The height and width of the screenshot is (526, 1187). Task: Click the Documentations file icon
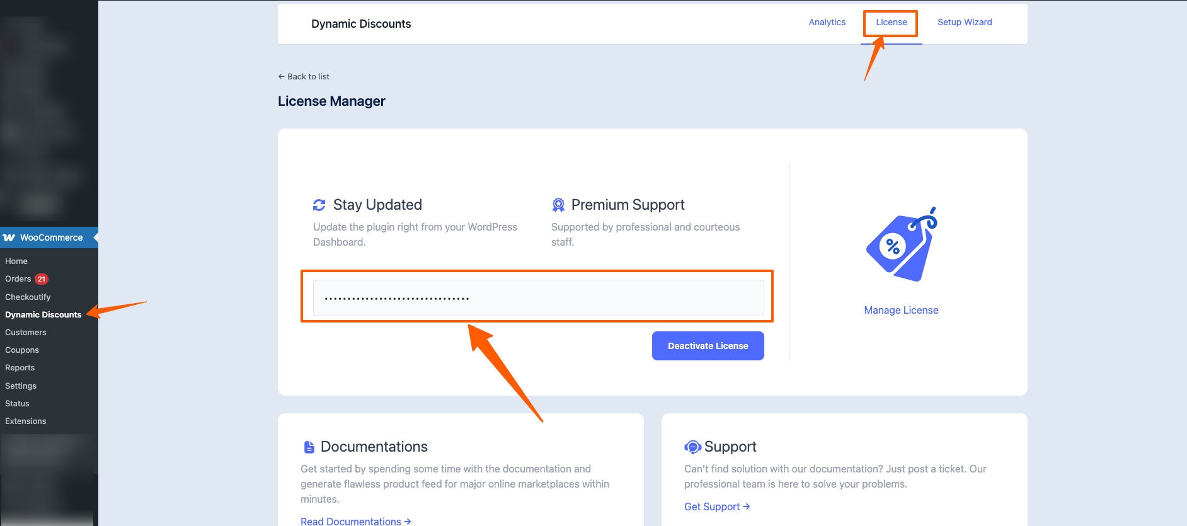click(309, 447)
